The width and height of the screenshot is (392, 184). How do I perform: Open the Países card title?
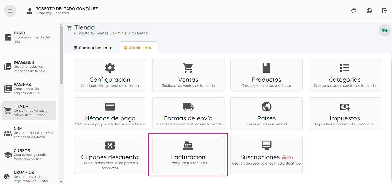267,118
